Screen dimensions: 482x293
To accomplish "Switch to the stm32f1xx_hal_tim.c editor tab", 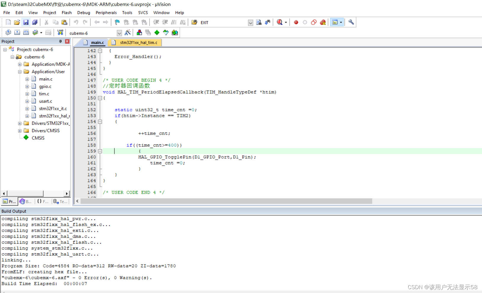I will click(x=135, y=43).
